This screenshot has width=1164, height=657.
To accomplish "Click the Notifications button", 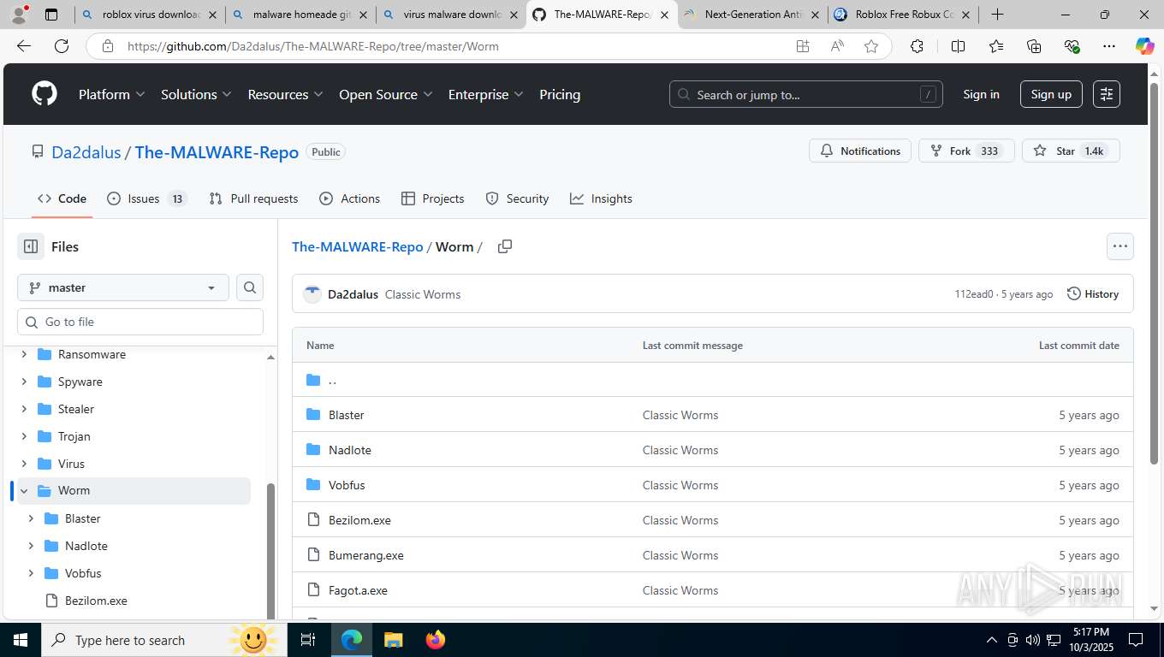I will pos(860,151).
